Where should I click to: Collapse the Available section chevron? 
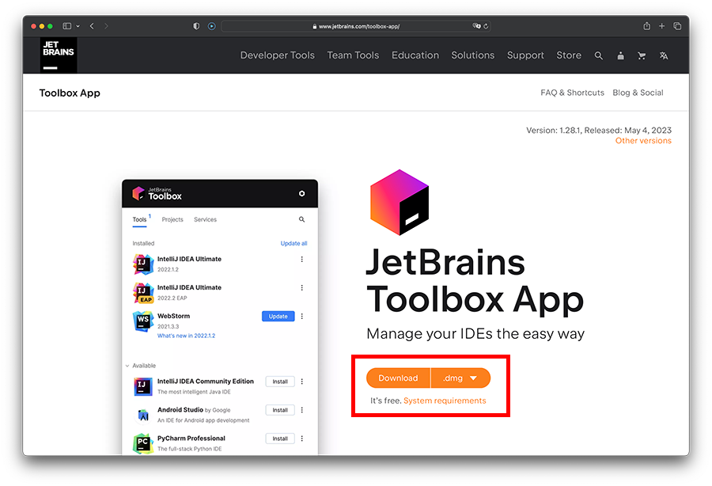pos(127,366)
